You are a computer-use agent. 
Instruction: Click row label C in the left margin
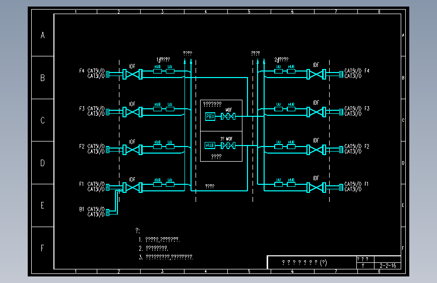tap(43, 120)
